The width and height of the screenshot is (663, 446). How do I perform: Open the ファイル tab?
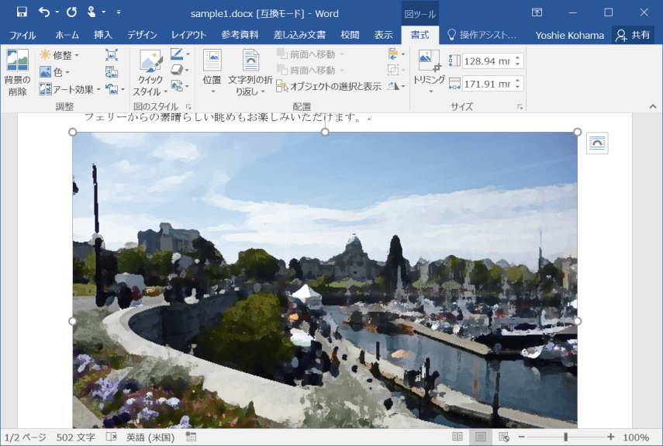pos(22,35)
